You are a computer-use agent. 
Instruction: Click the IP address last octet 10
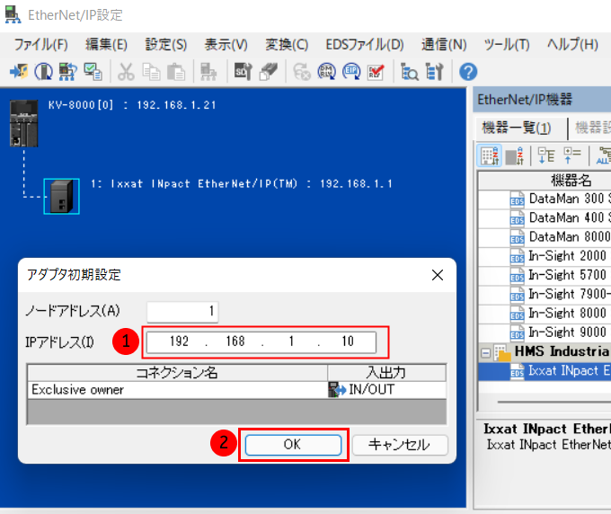[x=348, y=341]
